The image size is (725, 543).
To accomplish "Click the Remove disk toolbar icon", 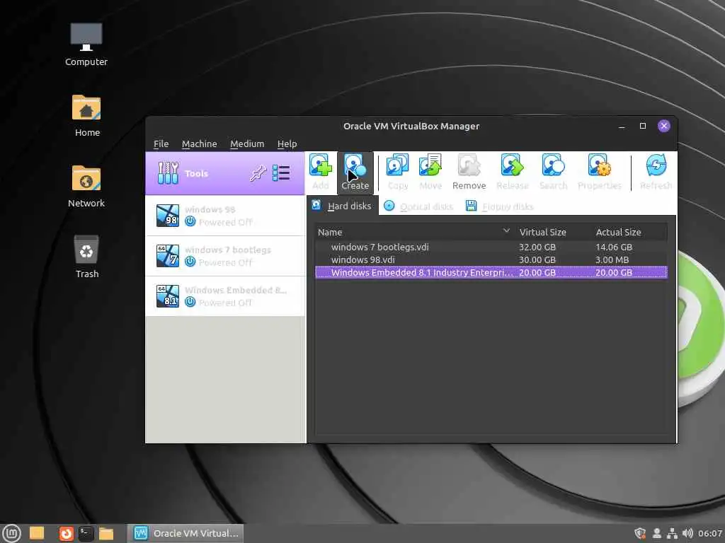I will click(469, 172).
